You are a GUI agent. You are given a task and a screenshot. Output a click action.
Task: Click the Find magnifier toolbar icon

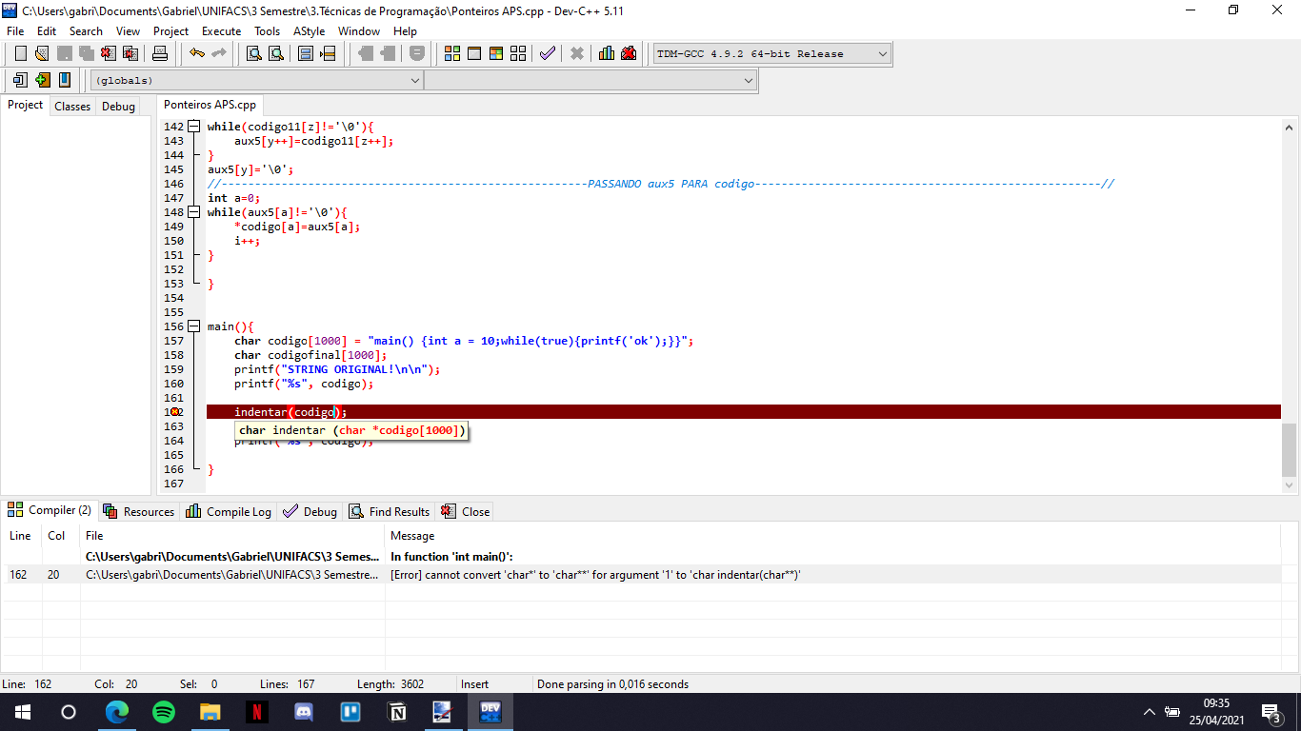pos(254,53)
